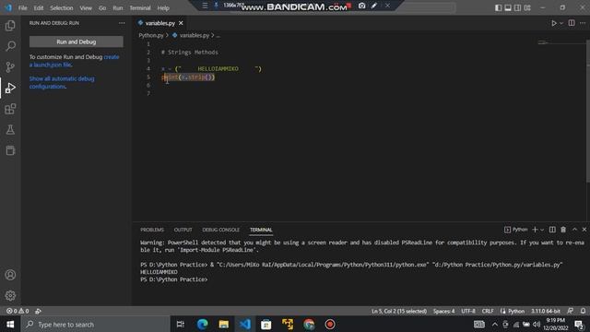Open the Go menu
The height and width of the screenshot is (332, 590).
(x=102, y=8)
